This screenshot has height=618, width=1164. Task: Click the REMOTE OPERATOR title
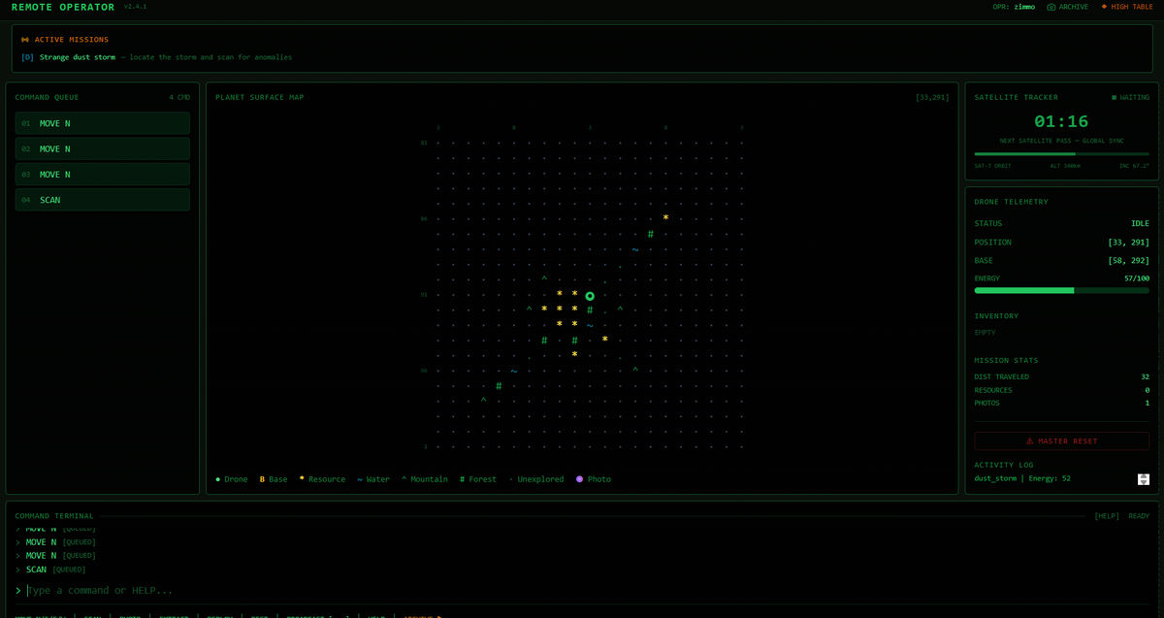[x=63, y=7]
